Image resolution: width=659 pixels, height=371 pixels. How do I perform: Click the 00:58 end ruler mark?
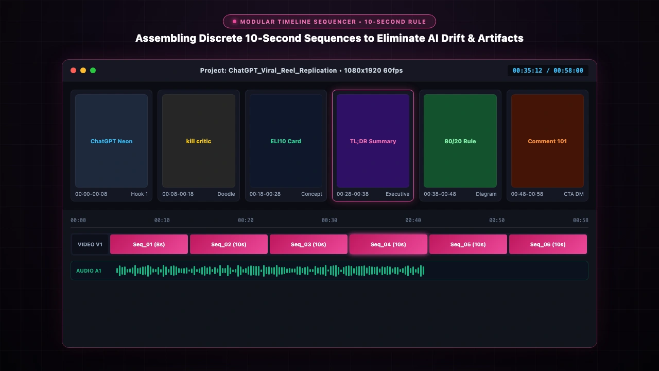point(581,220)
